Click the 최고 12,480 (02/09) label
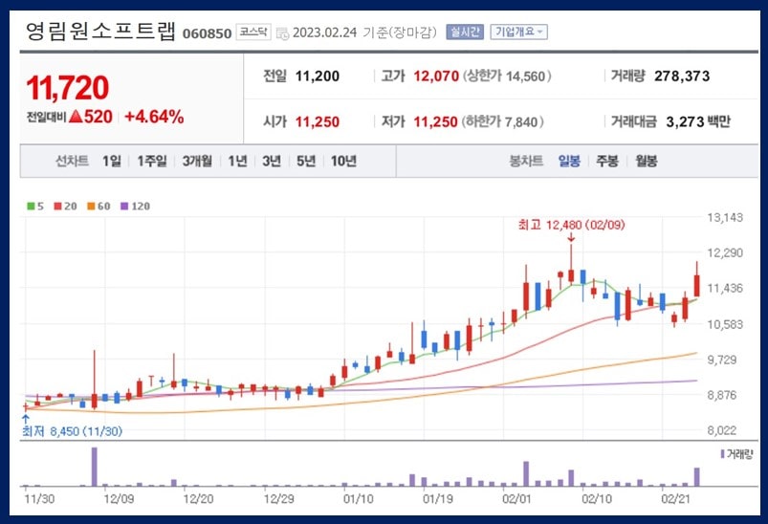The image size is (768, 524). click(x=572, y=226)
